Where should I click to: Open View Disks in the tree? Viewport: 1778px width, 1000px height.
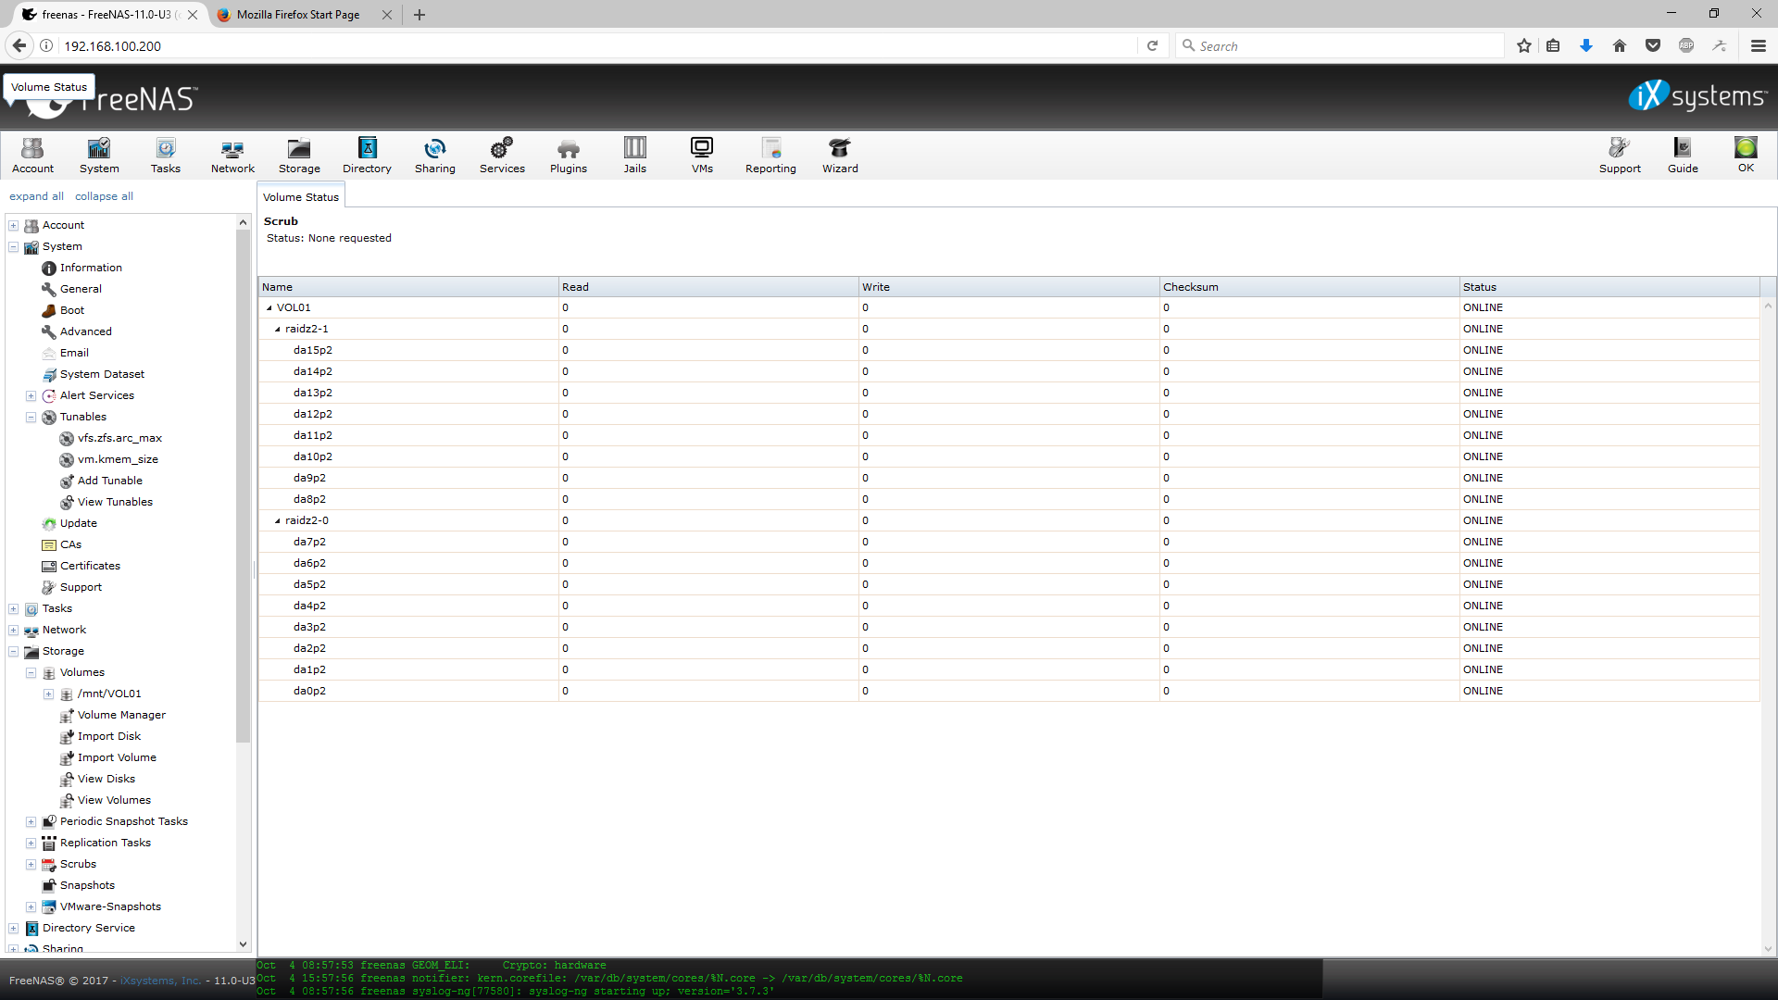[106, 779]
